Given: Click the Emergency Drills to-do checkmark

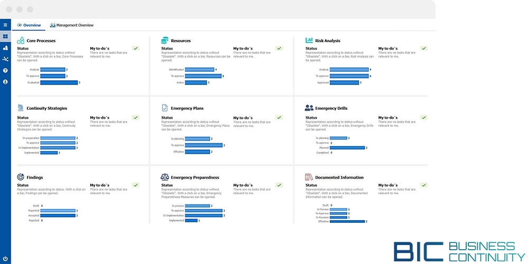Looking at the screenshot, I should point(425,118).
